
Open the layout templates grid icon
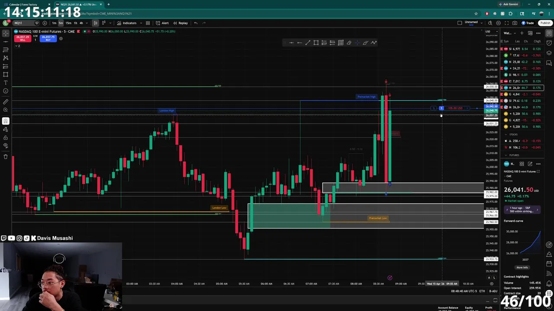[148, 23]
